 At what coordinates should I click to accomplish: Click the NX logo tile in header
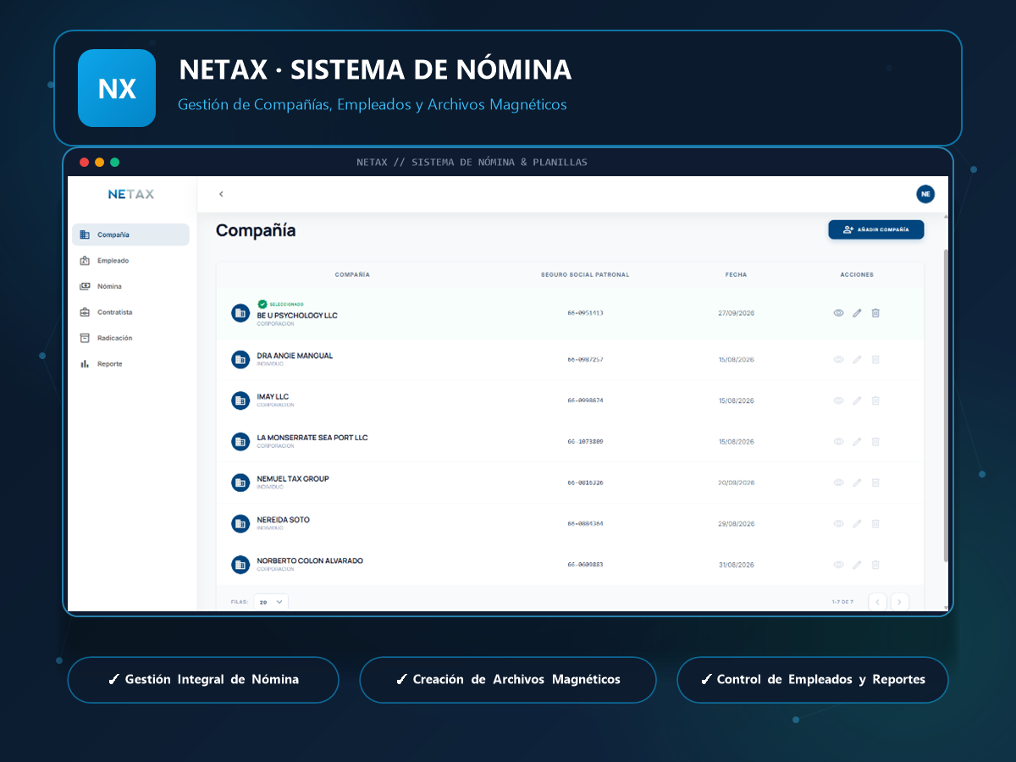tap(117, 88)
